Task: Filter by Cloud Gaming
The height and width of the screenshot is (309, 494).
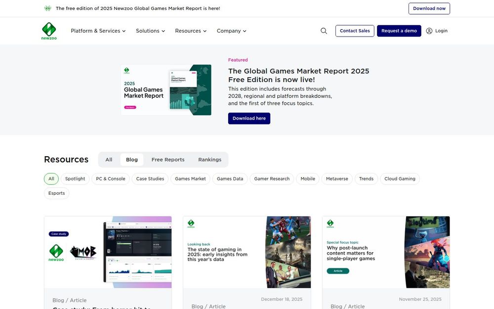Action: pos(400,179)
